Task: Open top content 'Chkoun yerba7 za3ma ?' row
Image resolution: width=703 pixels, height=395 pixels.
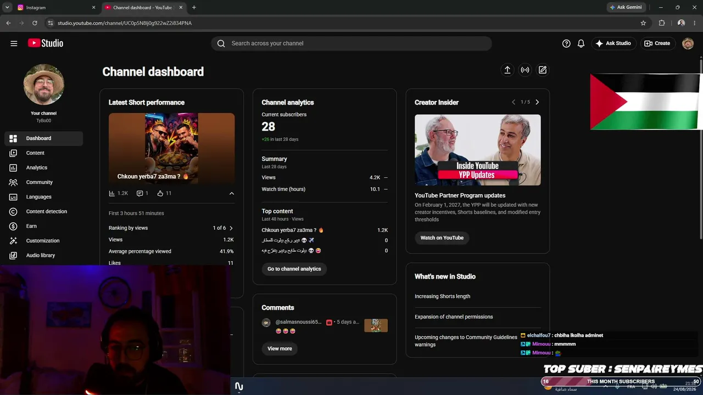Action: (x=325, y=230)
